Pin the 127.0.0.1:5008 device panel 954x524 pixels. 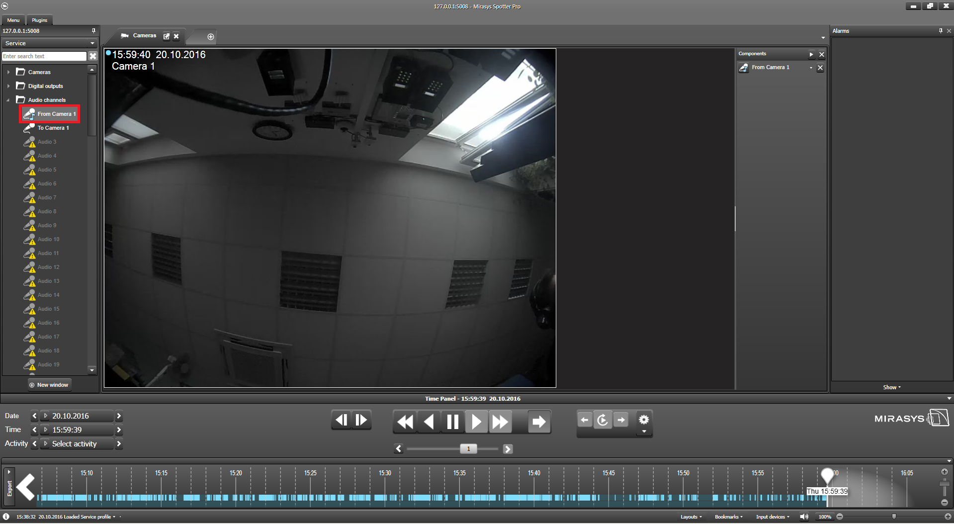(x=93, y=31)
